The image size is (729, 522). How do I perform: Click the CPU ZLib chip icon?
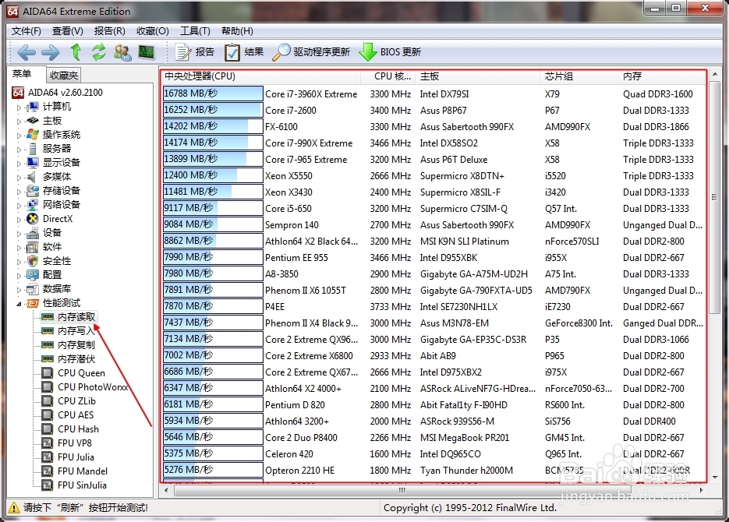pyautogui.click(x=48, y=400)
